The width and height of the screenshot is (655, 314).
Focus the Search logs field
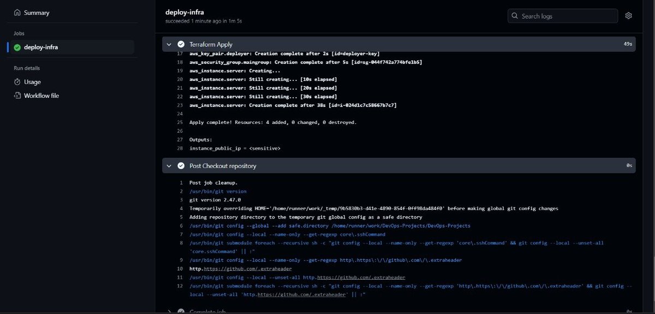tap(563, 16)
